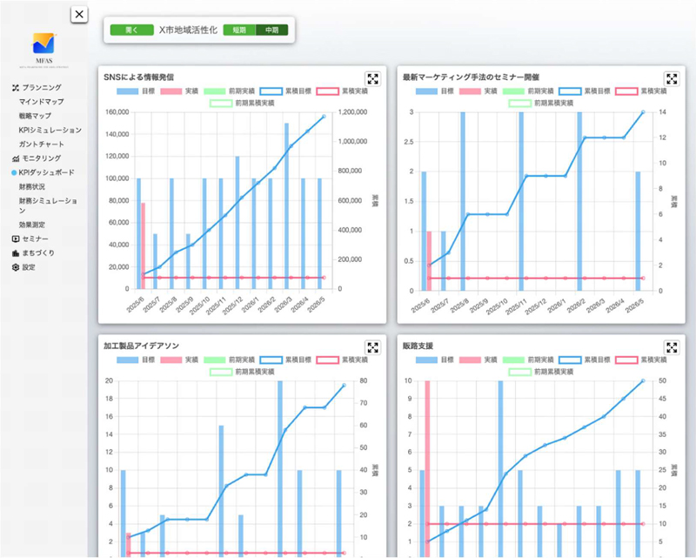Click the green 開く button
Screen dimensions: 696x558
[x=132, y=30]
